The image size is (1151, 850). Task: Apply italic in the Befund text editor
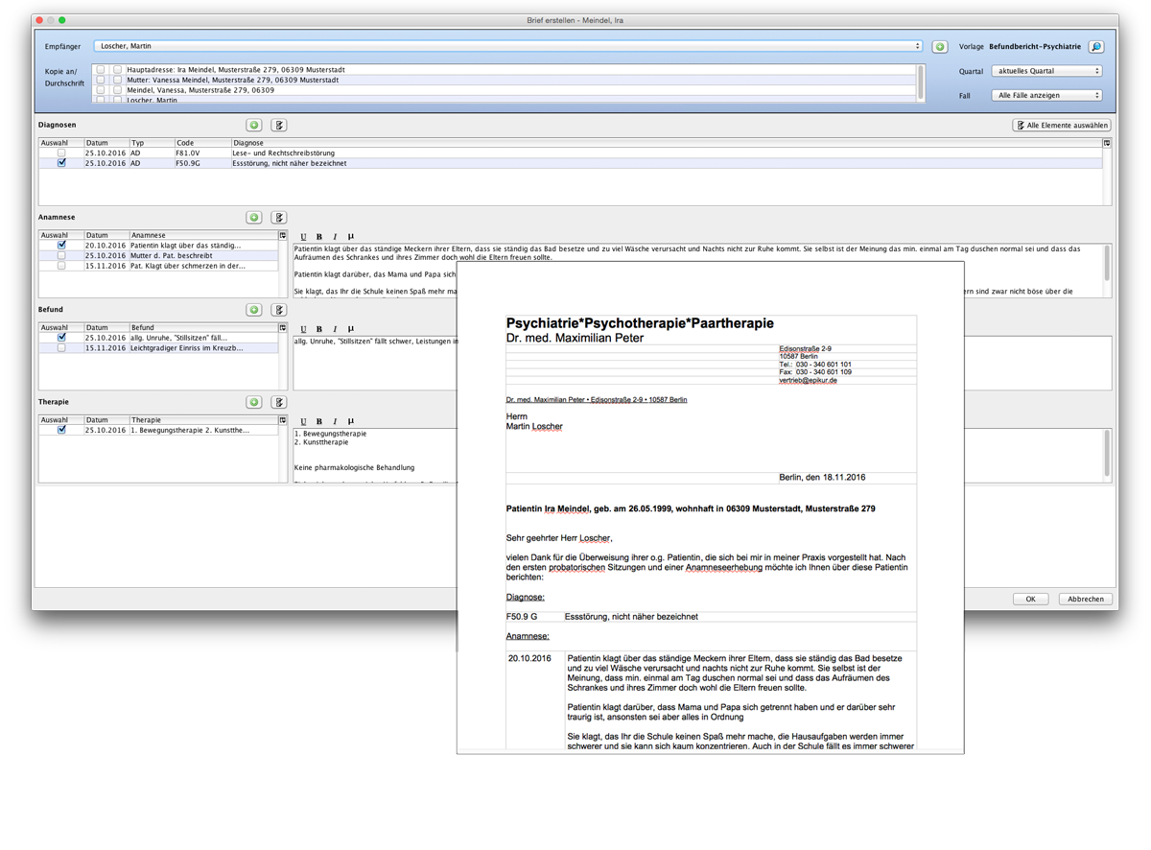(335, 329)
